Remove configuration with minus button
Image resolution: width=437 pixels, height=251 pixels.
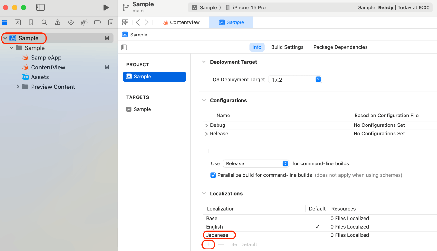point(221,151)
